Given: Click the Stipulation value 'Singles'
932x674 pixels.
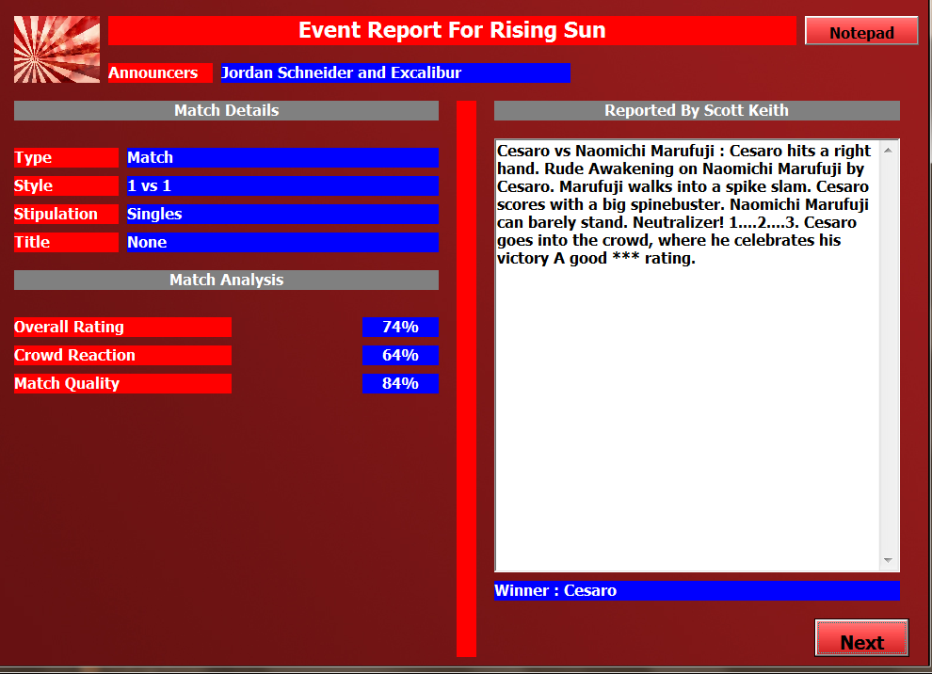Looking at the screenshot, I should click(x=282, y=214).
